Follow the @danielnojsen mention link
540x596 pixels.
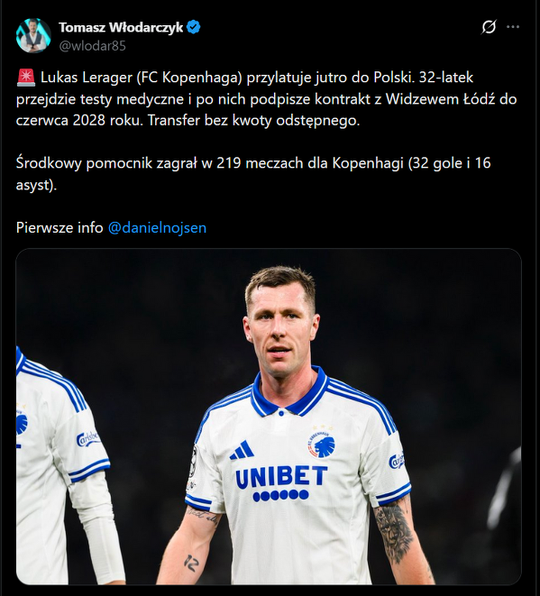click(158, 228)
